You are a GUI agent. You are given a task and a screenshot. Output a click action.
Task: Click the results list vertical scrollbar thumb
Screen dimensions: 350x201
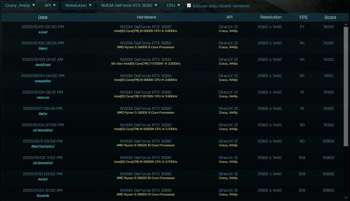click(x=346, y=87)
